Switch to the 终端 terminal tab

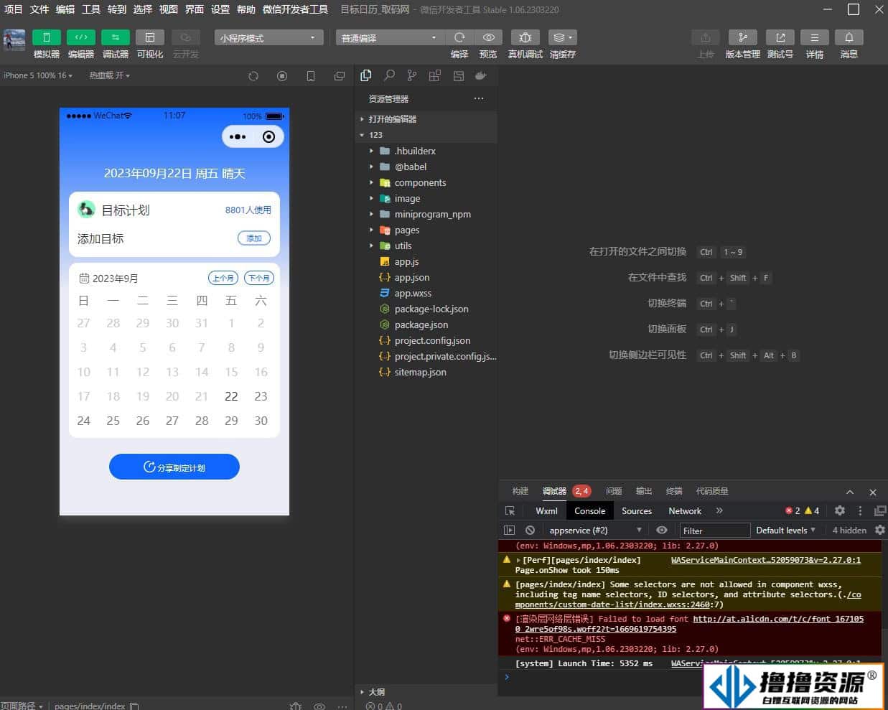click(674, 491)
